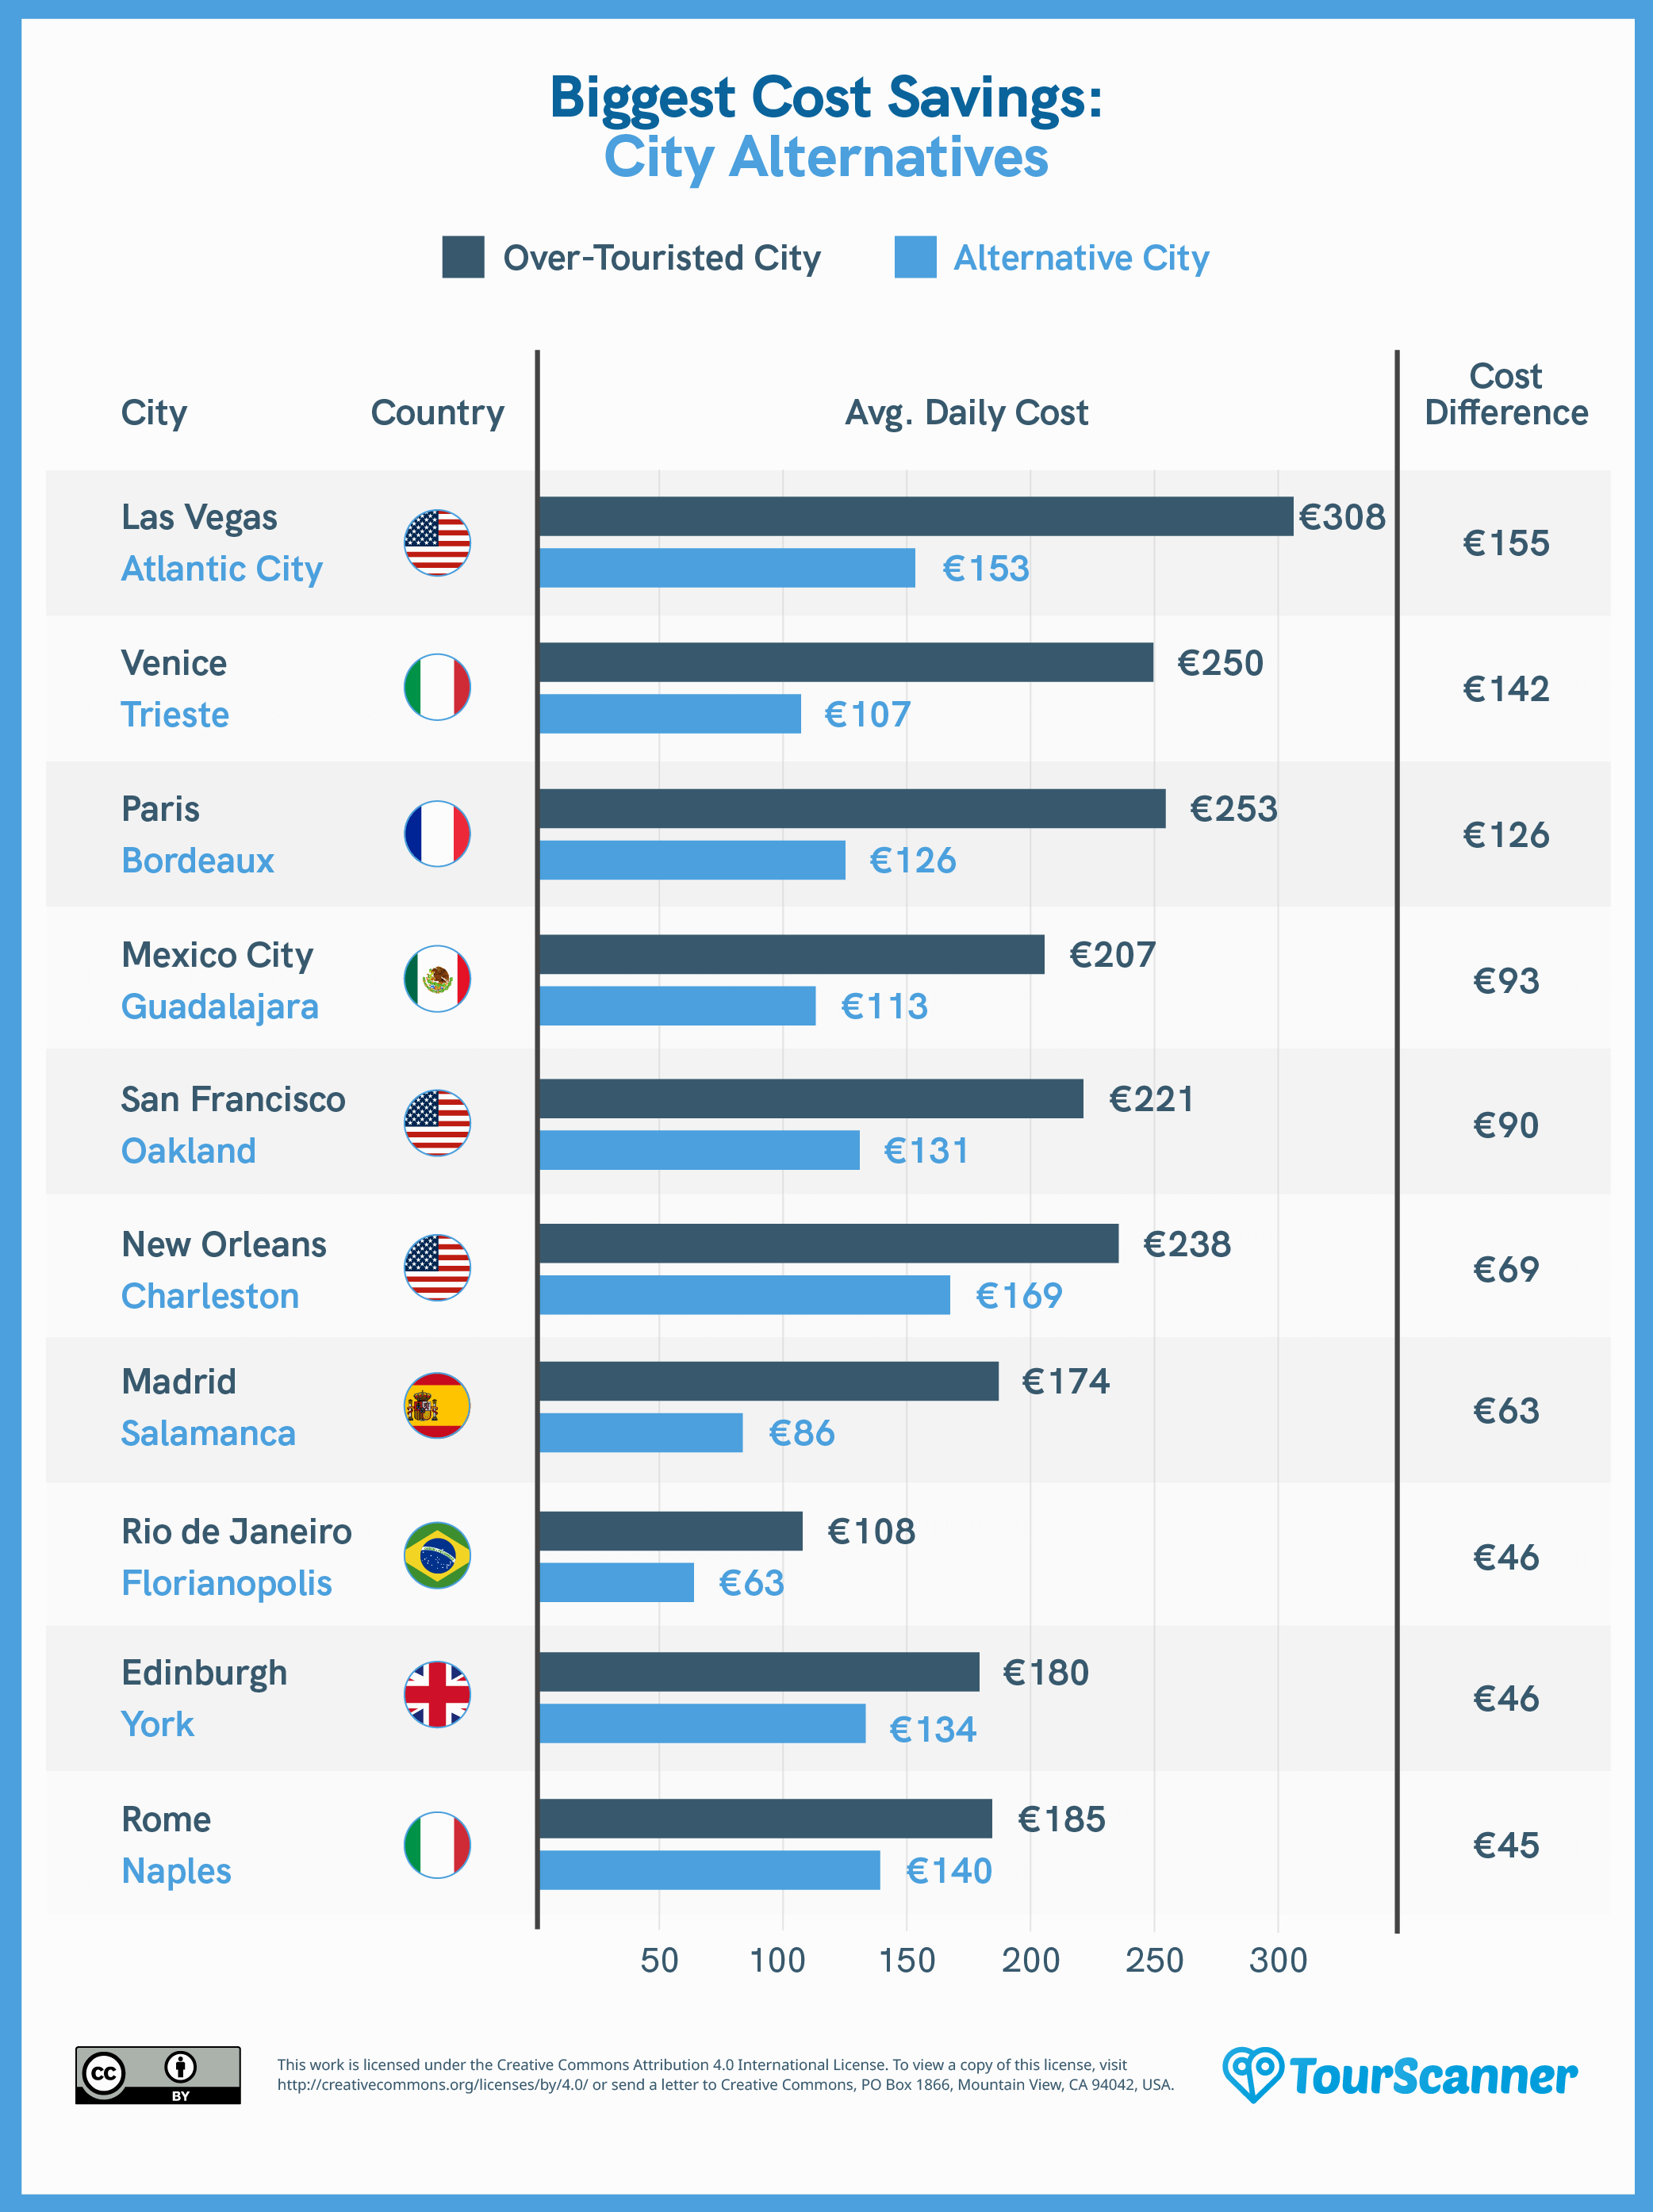Click the Spain flag beside Madrid
The image size is (1653, 2212).
tap(437, 1406)
